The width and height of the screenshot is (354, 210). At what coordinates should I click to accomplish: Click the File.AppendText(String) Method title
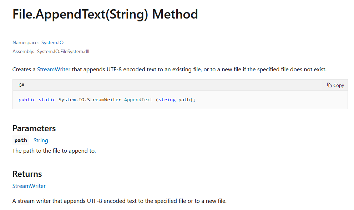[x=105, y=14]
